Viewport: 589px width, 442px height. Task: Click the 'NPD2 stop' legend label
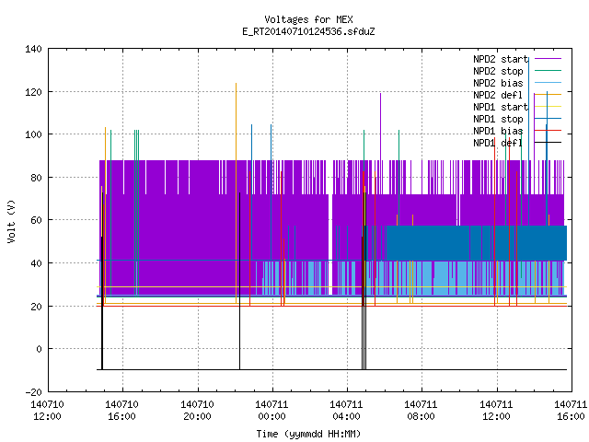pos(498,71)
